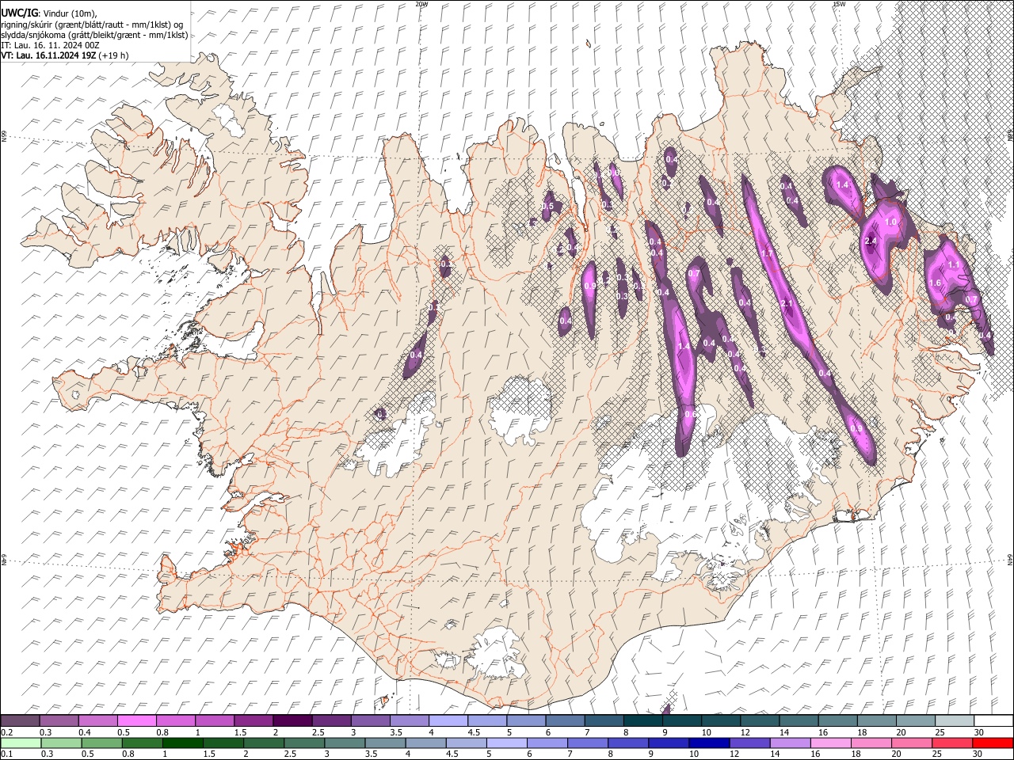
Task: Select the darkest purple 2 snow-scale swatch
Action: tap(292, 720)
